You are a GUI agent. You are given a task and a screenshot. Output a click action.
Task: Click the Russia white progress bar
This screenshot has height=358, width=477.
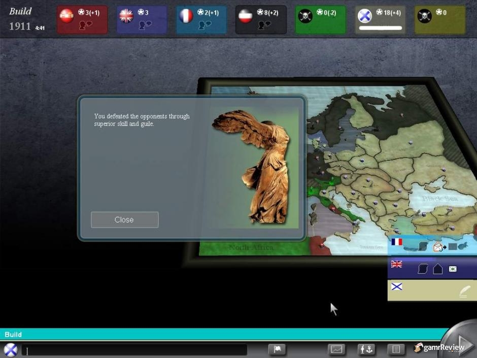[x=380, y=28]
